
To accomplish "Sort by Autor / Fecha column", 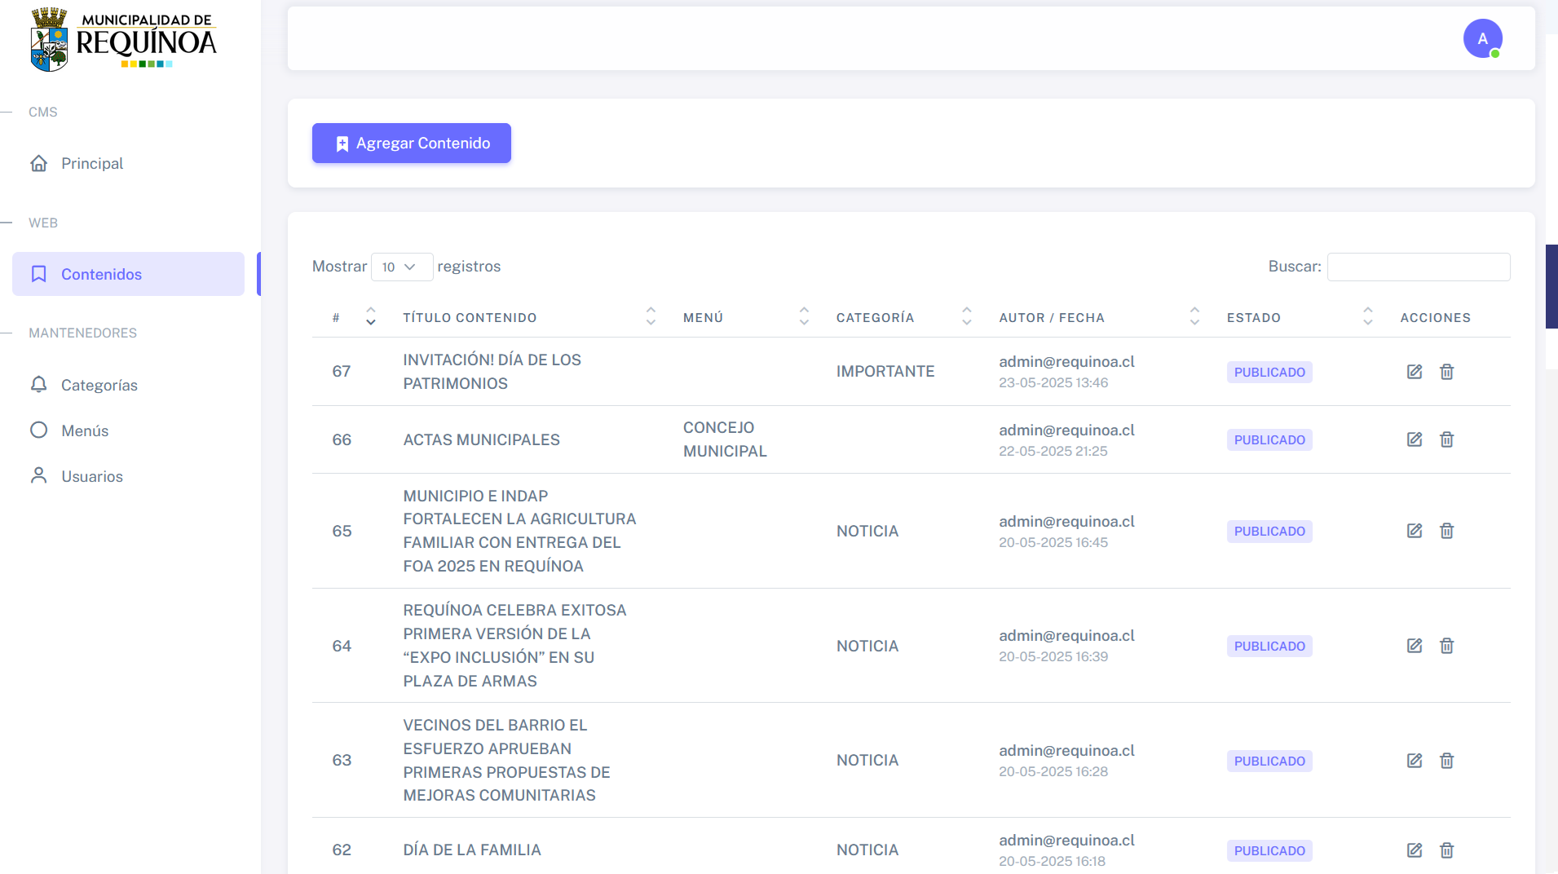I will pos(1052,318).
